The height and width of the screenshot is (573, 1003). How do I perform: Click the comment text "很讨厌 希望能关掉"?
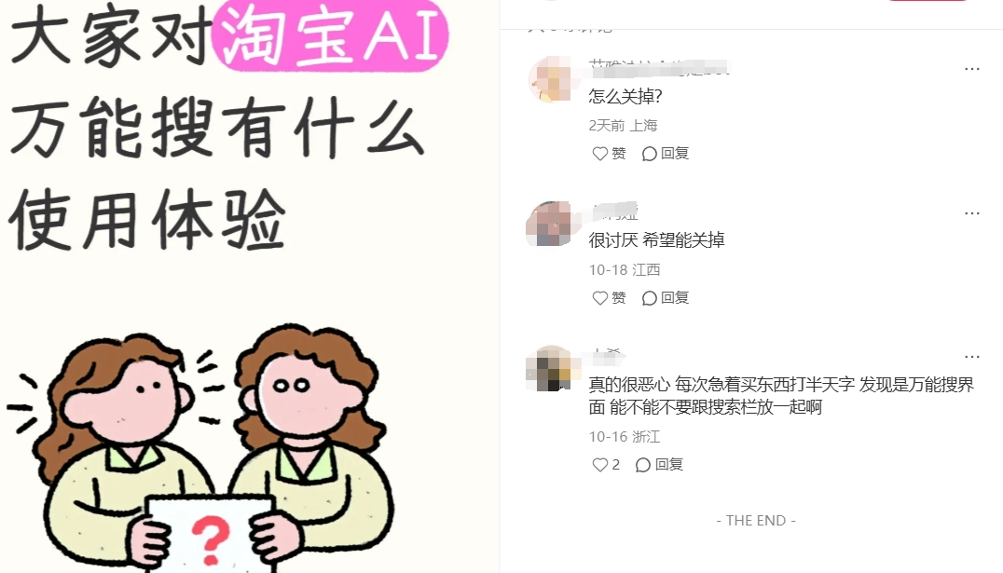pyautogui.click(x=656, y=240)
